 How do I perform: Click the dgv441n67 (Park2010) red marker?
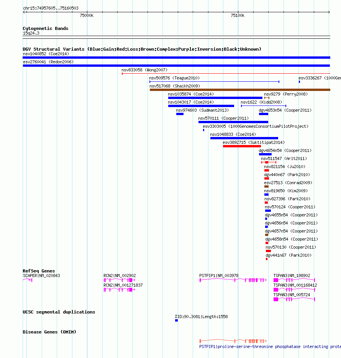267,259
